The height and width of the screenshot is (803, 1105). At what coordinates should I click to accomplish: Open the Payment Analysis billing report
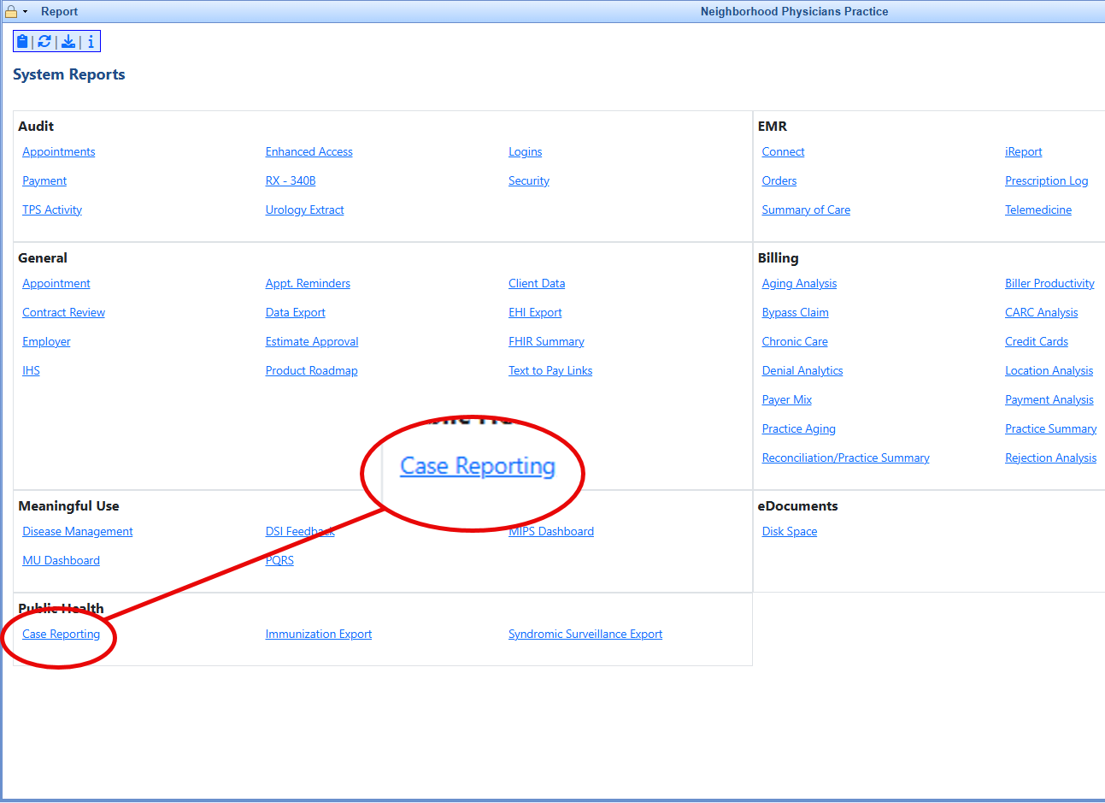click(1049, 400)
